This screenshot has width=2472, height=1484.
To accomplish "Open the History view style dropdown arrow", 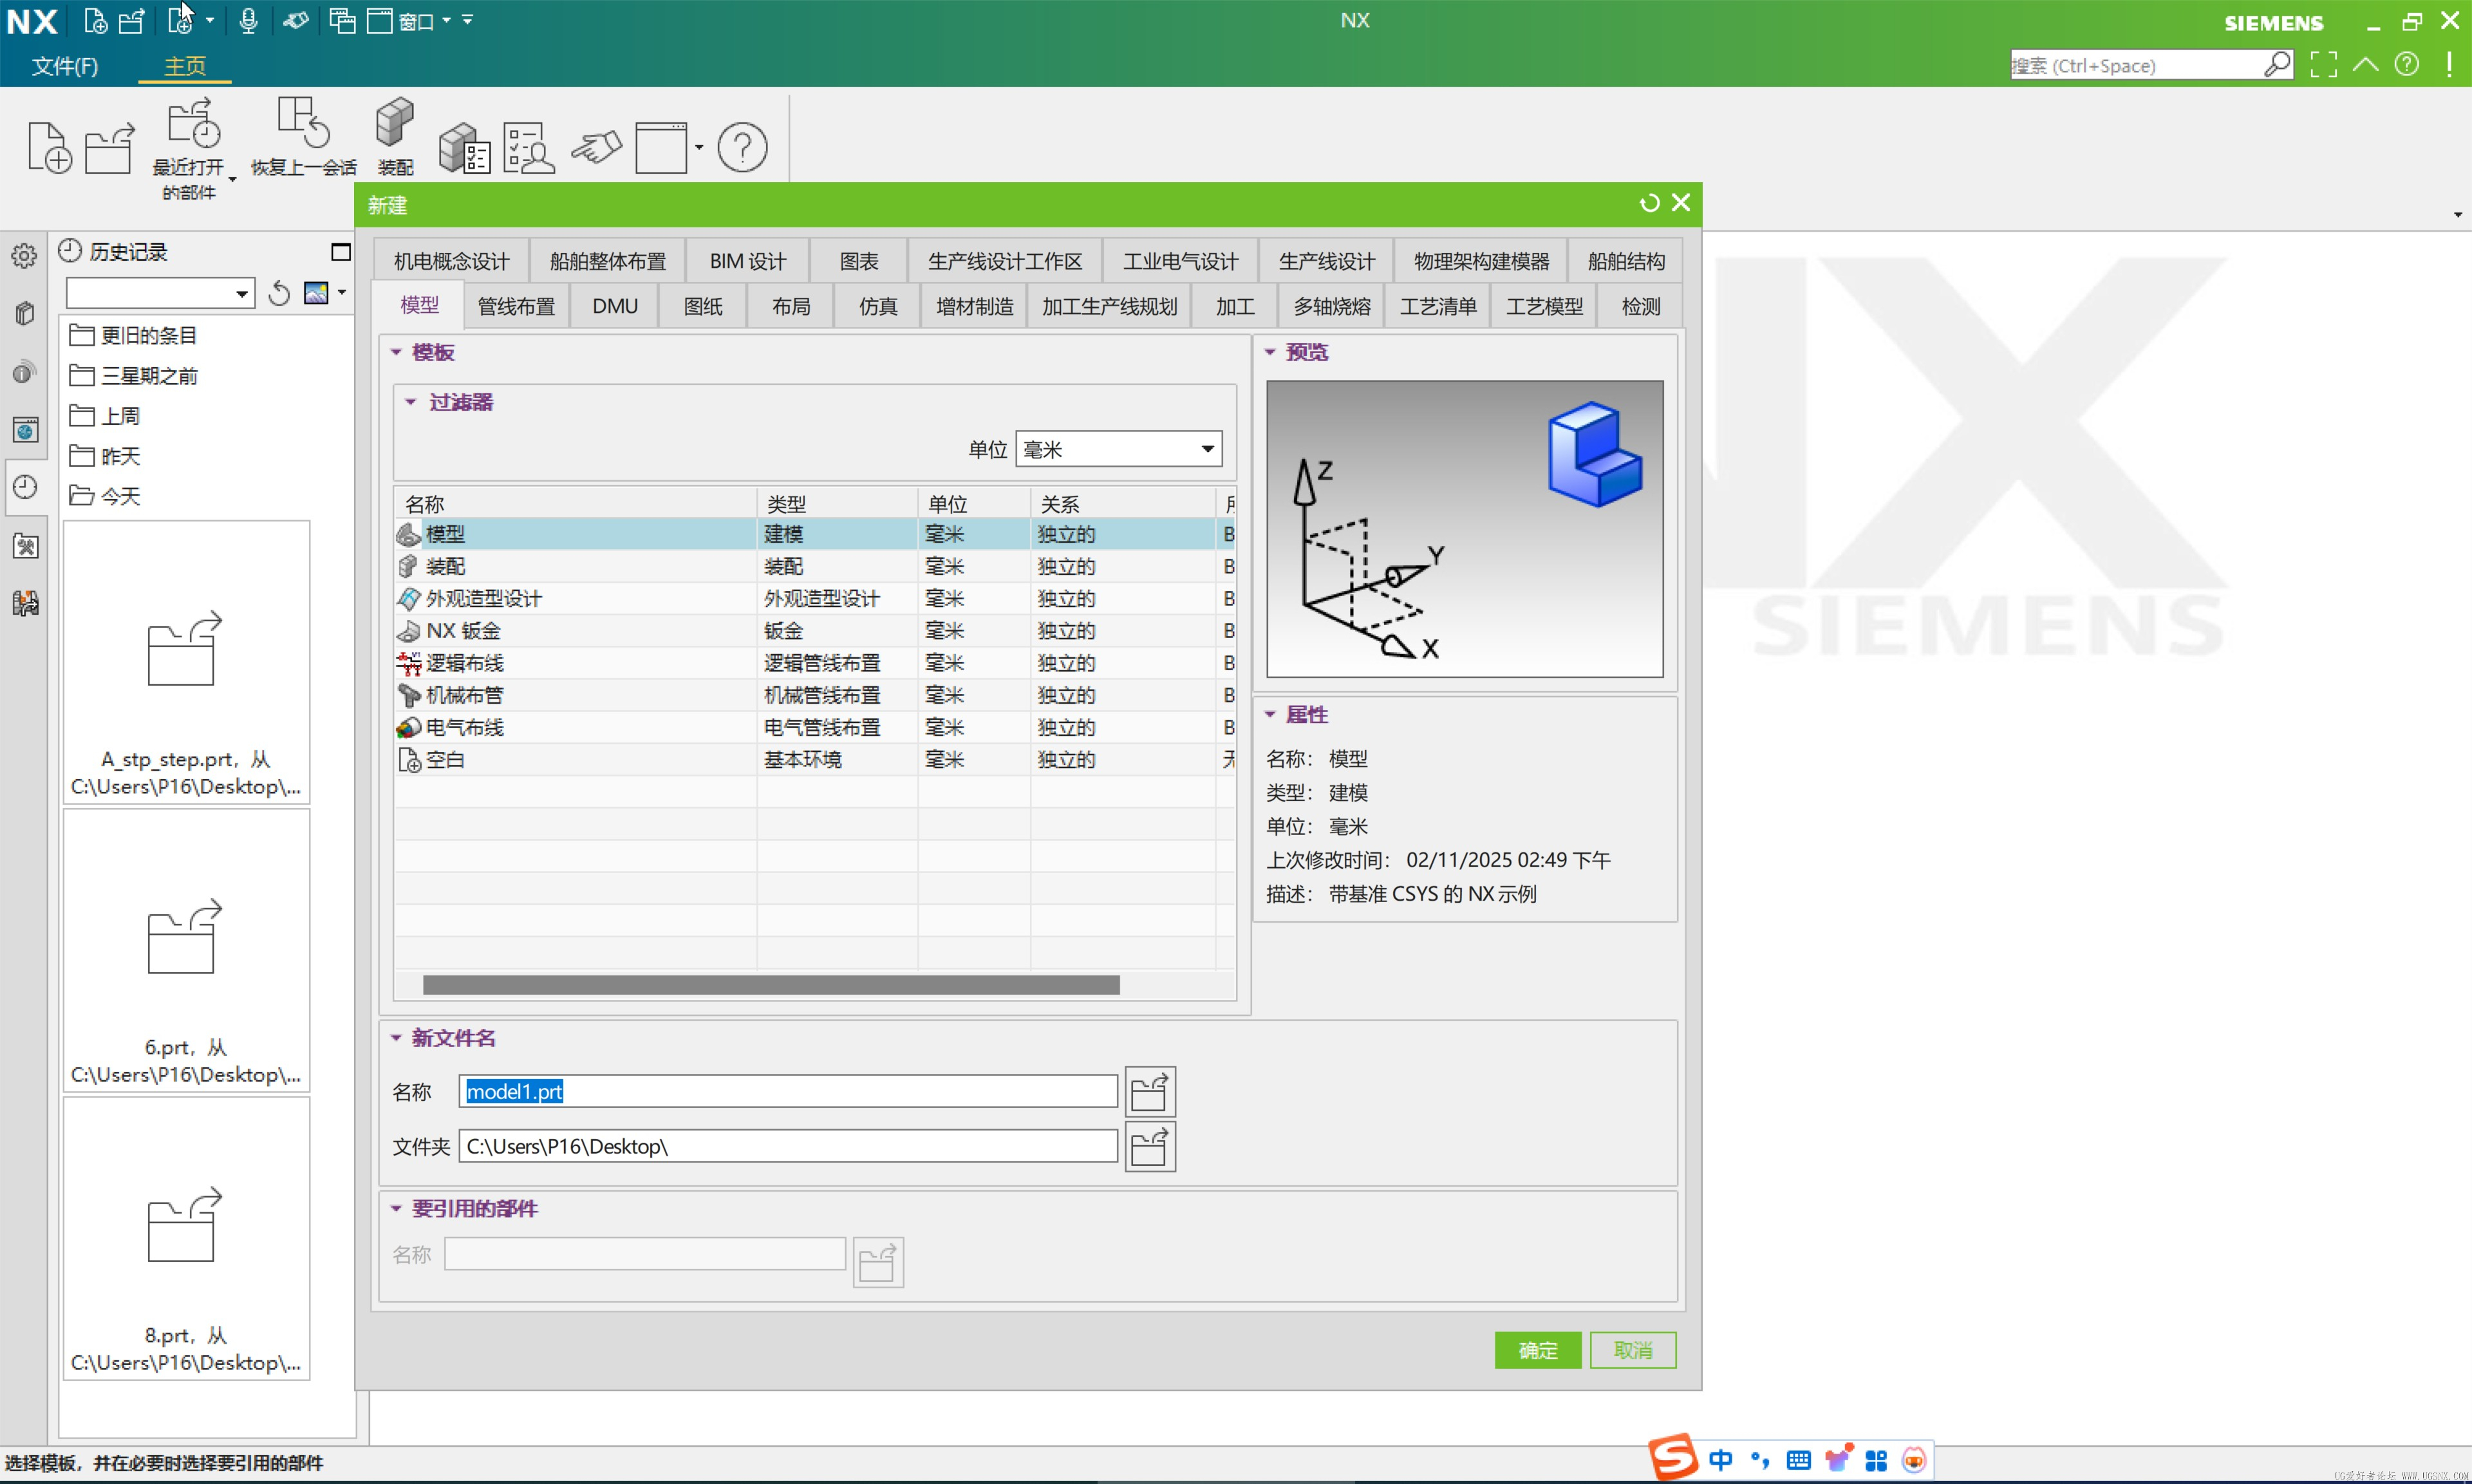I will point(342,292).
